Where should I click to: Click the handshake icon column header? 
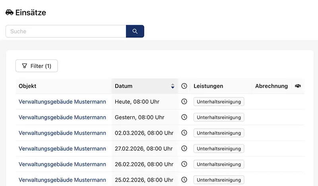tap(298, 86)
